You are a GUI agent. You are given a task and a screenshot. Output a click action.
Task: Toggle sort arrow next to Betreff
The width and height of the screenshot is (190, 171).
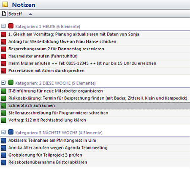30,14
